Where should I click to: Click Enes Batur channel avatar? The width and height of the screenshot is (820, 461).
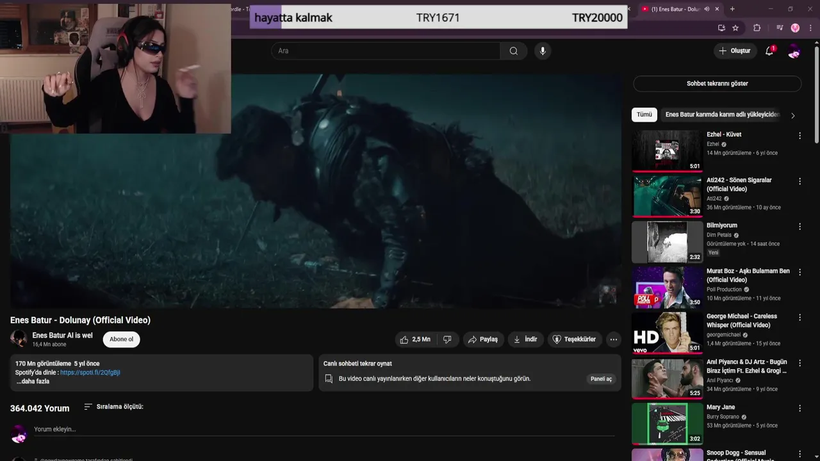tap(19, 339)
